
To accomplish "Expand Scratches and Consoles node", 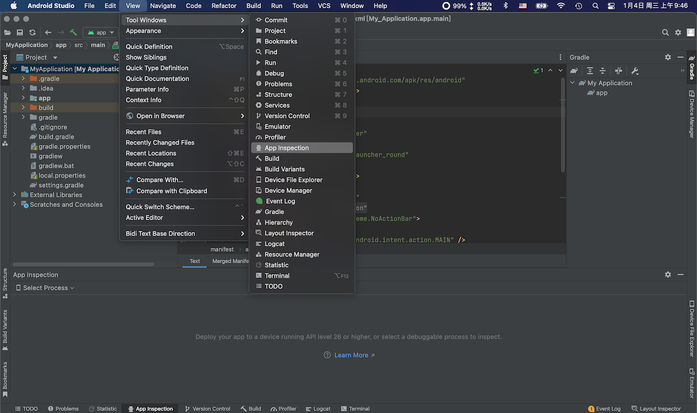I will pyautogui.click(x=15, y=205).
